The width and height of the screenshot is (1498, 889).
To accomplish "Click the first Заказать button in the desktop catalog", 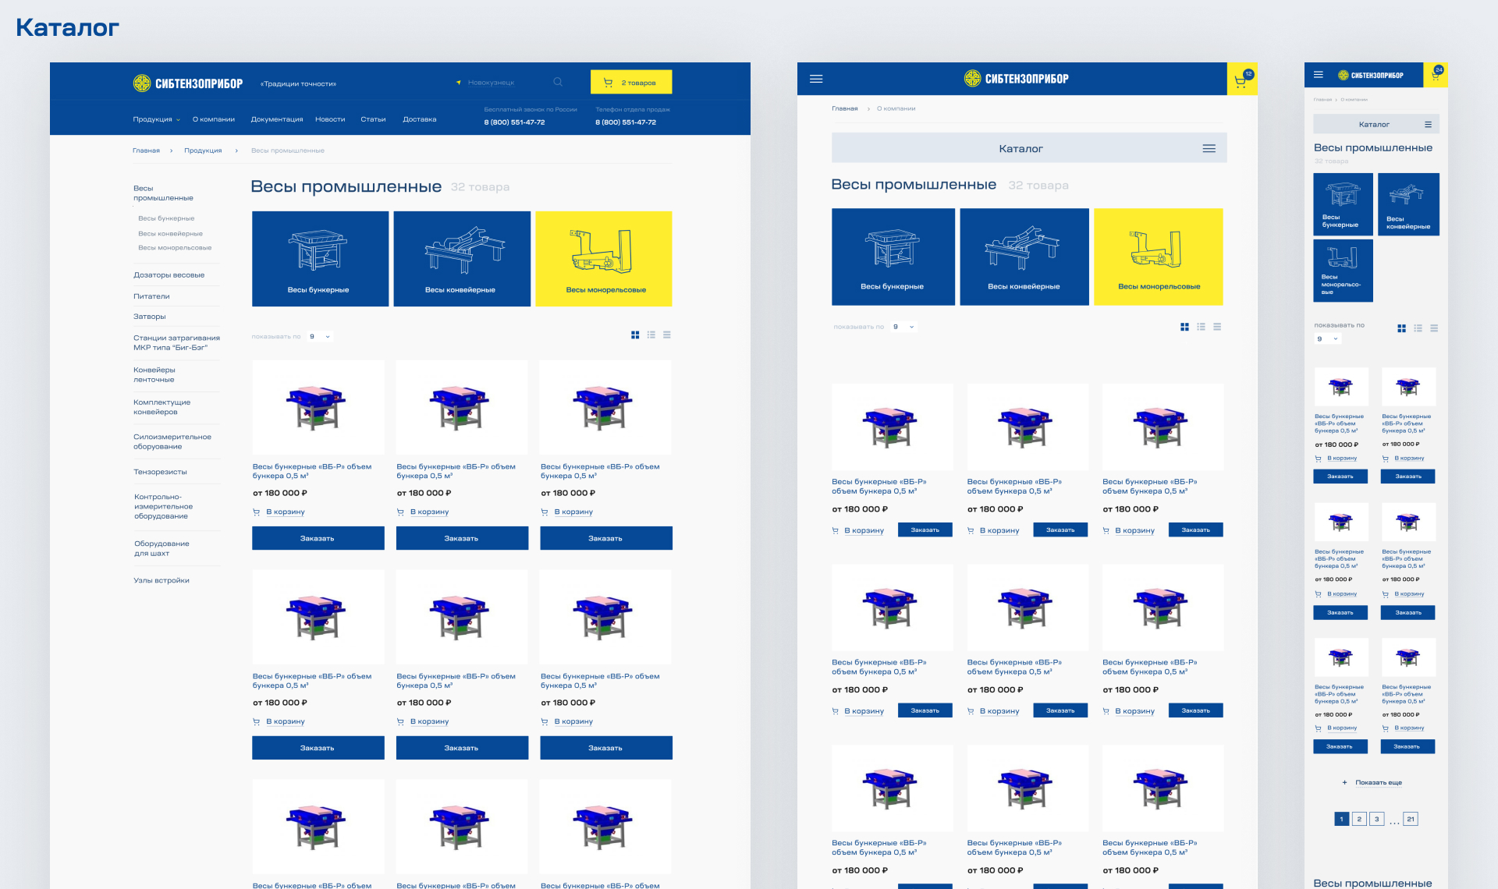I will [x=318, y=538].
